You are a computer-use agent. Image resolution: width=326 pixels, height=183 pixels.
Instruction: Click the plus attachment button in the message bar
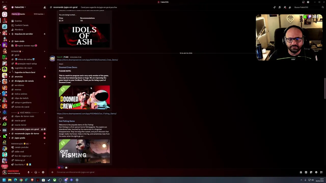52,172
